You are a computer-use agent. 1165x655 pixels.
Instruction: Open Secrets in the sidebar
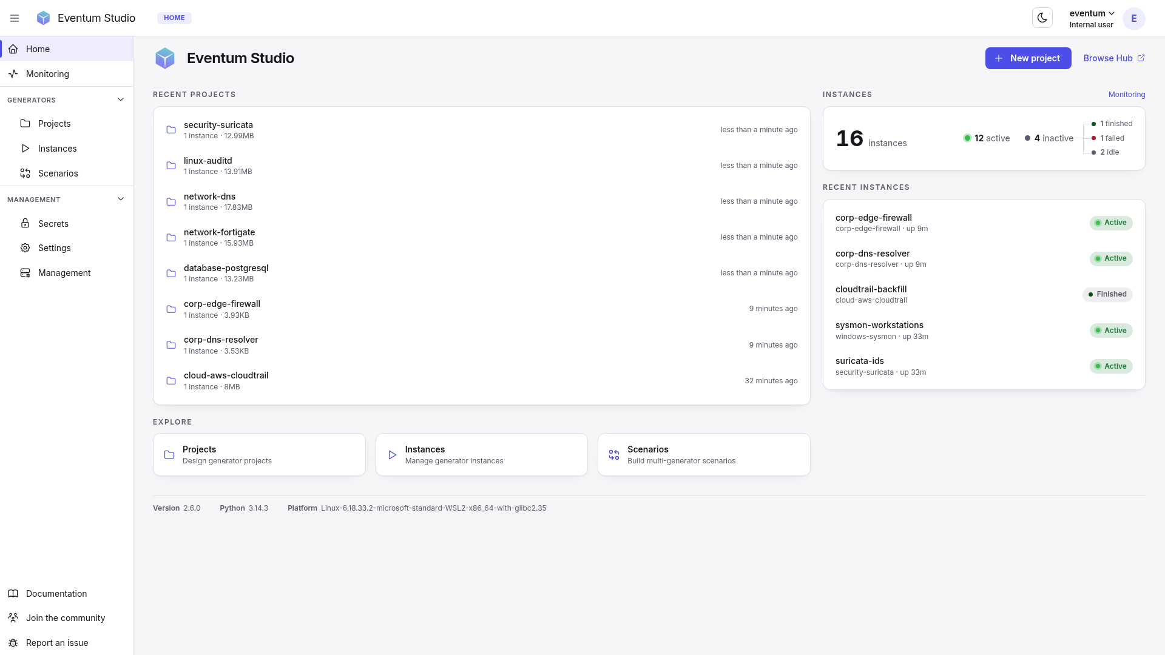click(67, 224)
